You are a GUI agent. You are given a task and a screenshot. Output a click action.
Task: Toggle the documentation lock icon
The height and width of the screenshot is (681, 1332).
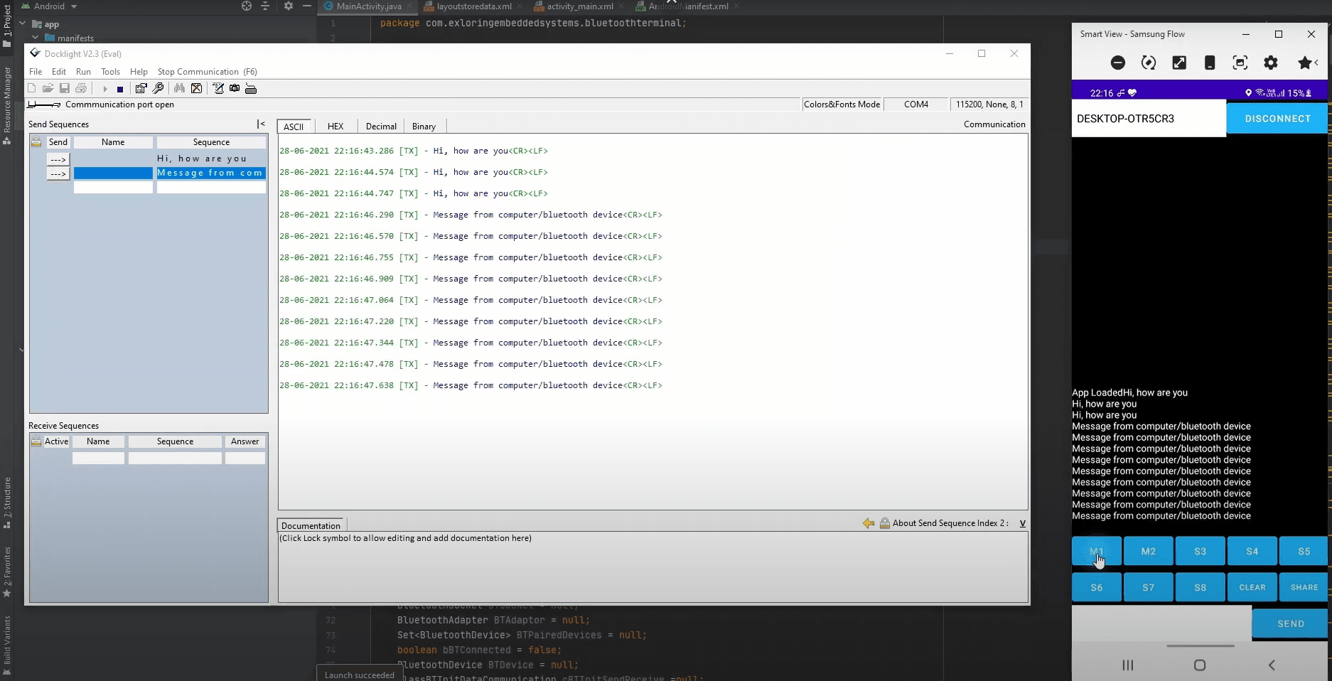885,523
